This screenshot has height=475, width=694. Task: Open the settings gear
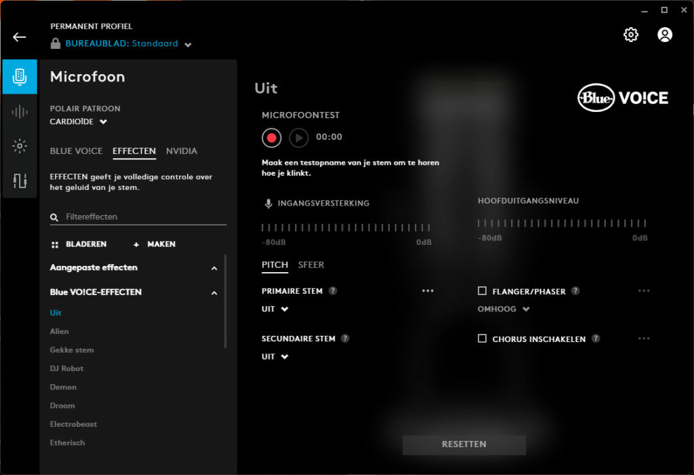point(630,34)
